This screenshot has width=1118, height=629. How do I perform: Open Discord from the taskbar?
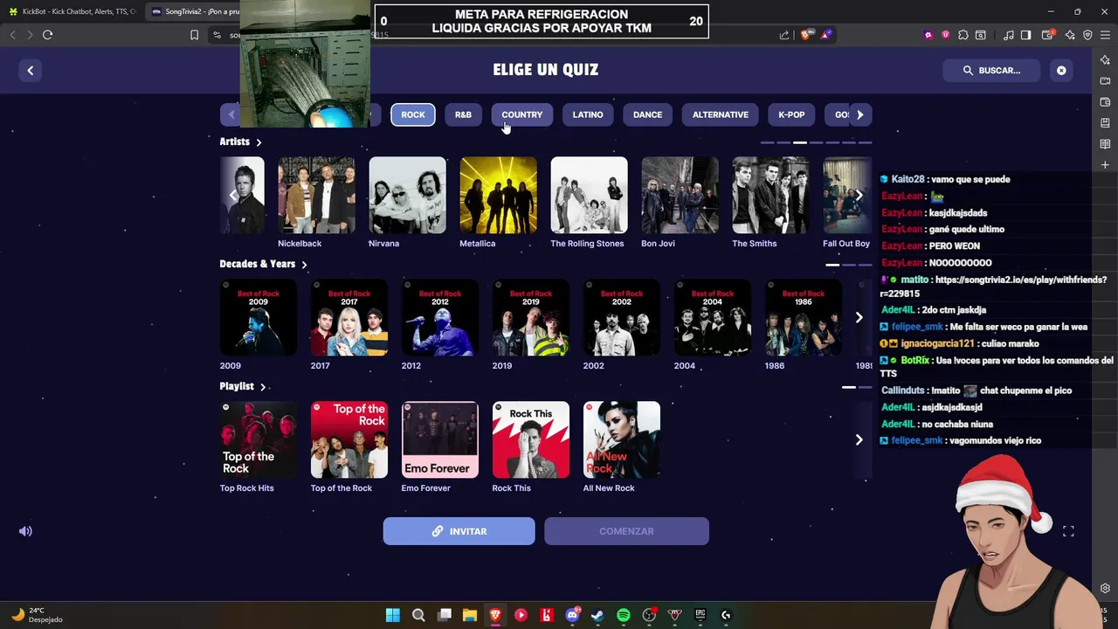tap(572, 615)
